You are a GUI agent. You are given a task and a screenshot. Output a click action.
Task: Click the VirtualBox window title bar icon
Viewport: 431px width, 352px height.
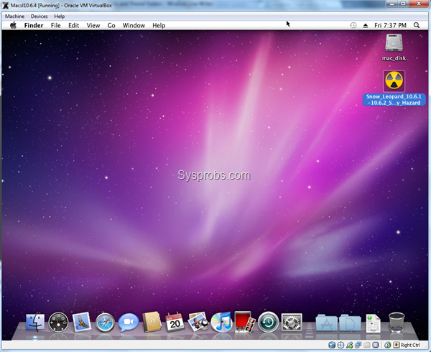pos(5,5)
